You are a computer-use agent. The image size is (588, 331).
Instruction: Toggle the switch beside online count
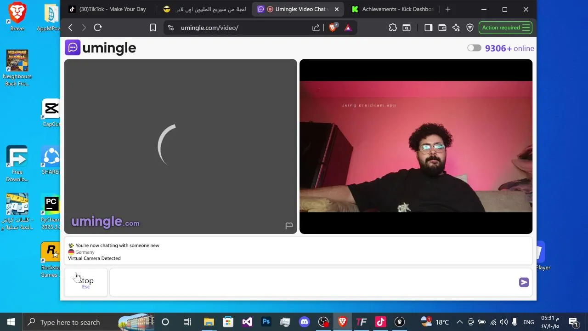(474, 48)
